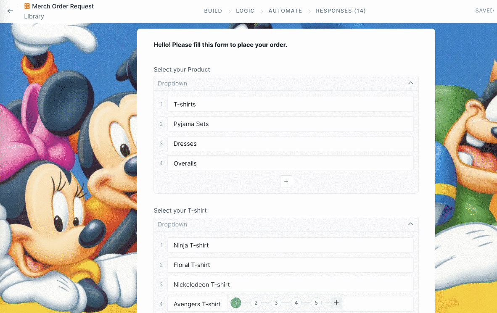Switch to the Logic tab
497x313 pixels.
coord(245,11)
